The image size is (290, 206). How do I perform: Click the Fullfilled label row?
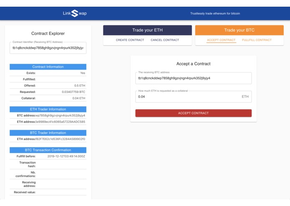[48, 79]
